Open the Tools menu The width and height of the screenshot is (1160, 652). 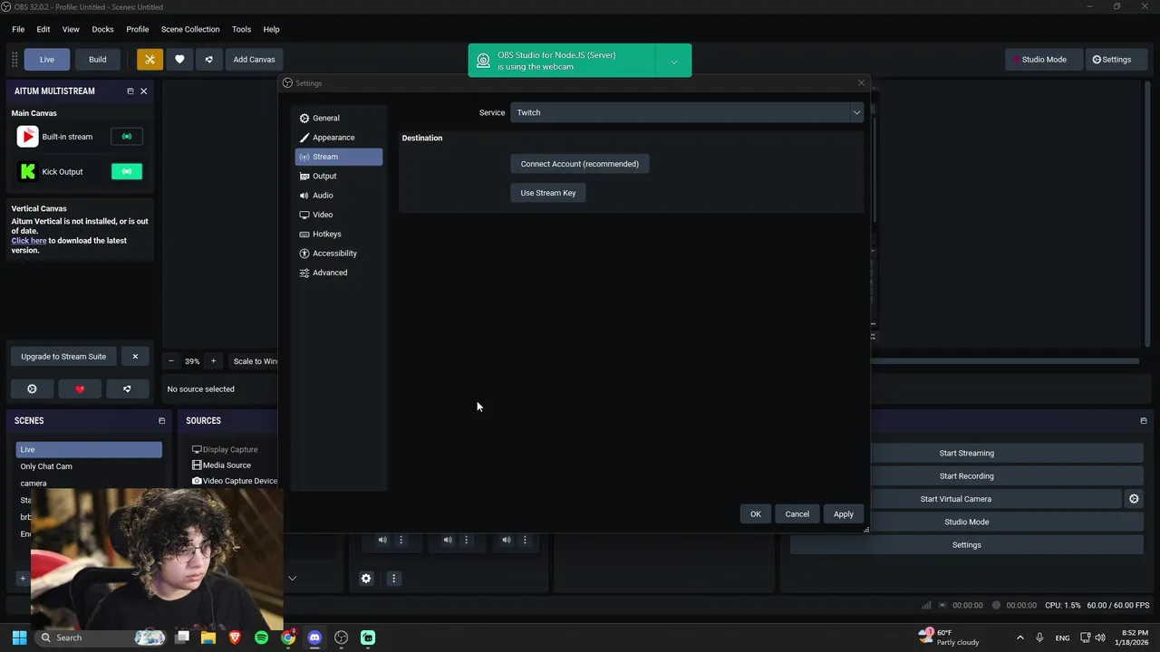pyautogui.click(x=241, y=29)
